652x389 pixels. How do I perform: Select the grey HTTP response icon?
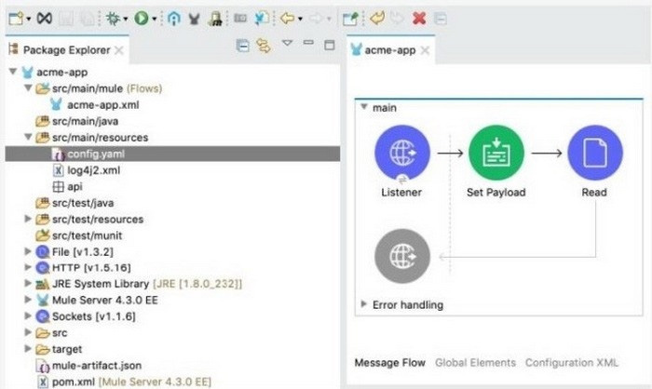coord(402,257)
